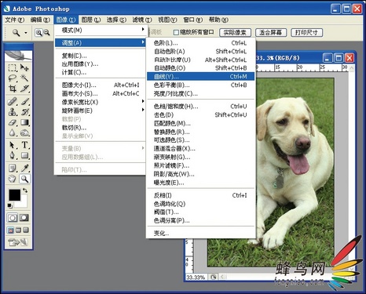Select the Crop tool
This screenshot has height=294, width=366.
[x=12, y=89]
